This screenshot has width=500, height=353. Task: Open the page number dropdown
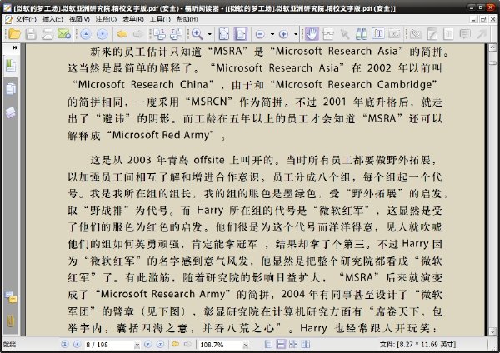[137, 345]
